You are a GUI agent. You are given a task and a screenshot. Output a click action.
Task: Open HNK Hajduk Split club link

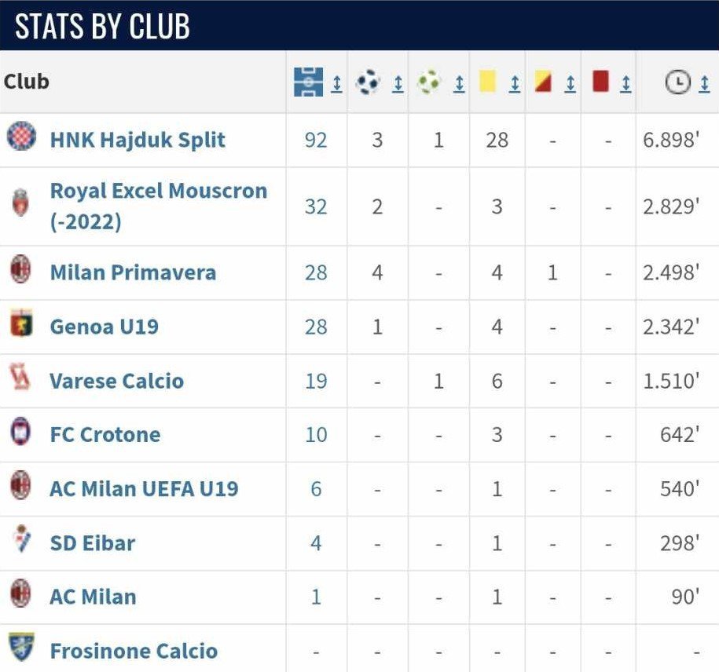click(x=138, y=140)
